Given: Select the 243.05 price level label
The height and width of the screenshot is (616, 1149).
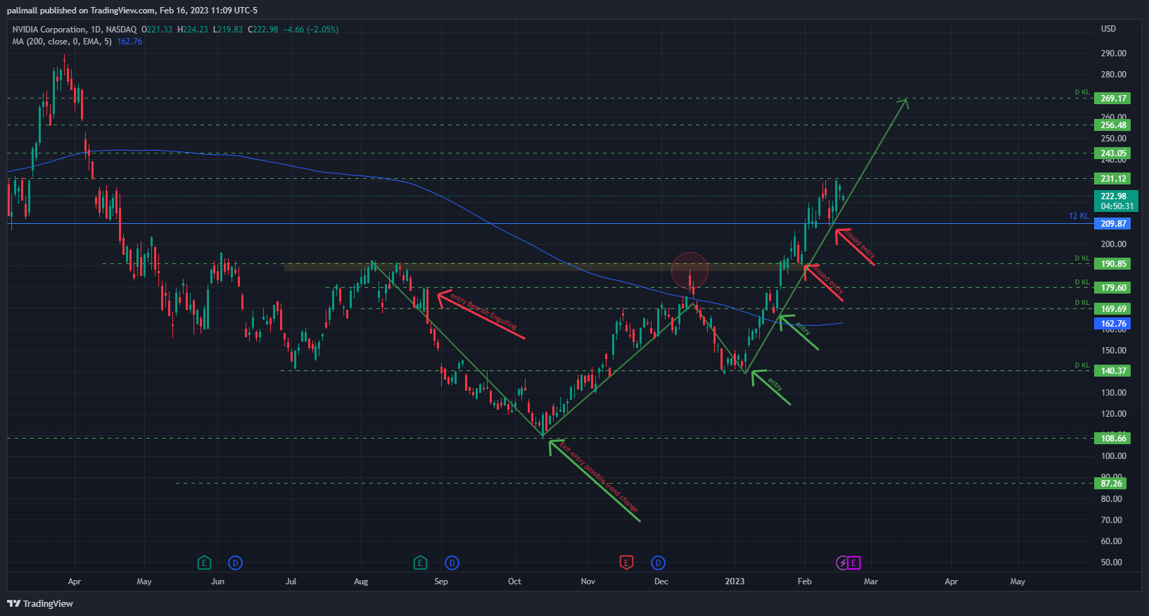Looking at the screenshot, I should pos(1114,153).
